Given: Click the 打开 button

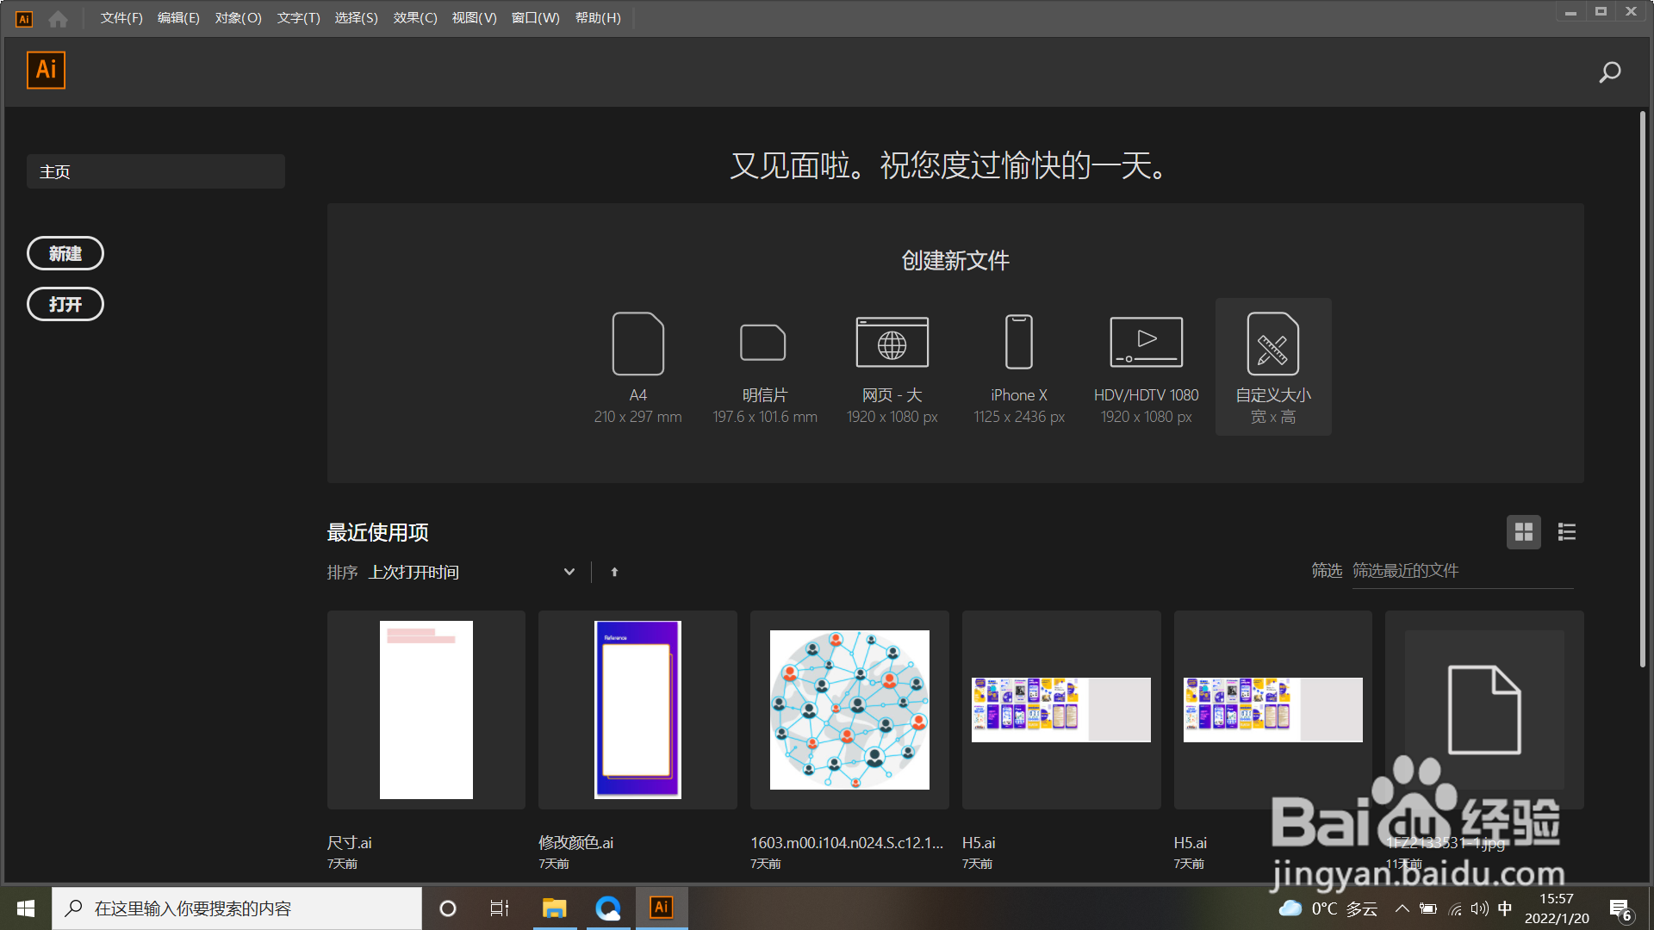Looking at the screenshot, I should (65, 304).
